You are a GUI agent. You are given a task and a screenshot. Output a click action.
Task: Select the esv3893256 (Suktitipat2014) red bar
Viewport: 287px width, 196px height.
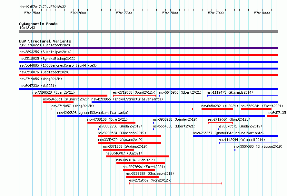click(x=148, y=55)
